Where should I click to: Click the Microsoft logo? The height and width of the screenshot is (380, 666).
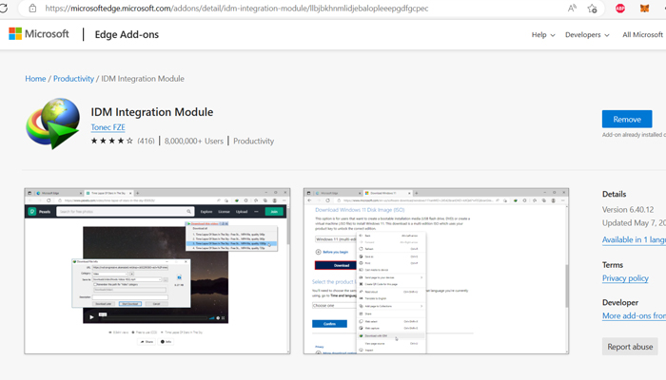pyautogui.click(x=39, y=34)
